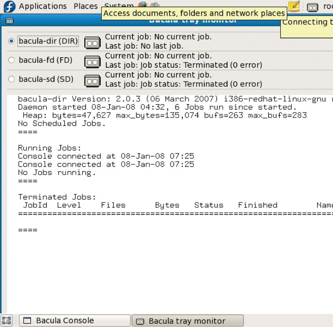Open the window menu icon in the title bar

pyautogui.click(x=9, y=21)
